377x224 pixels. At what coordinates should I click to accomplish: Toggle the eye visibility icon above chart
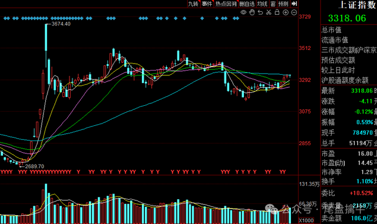coord(243,12)
